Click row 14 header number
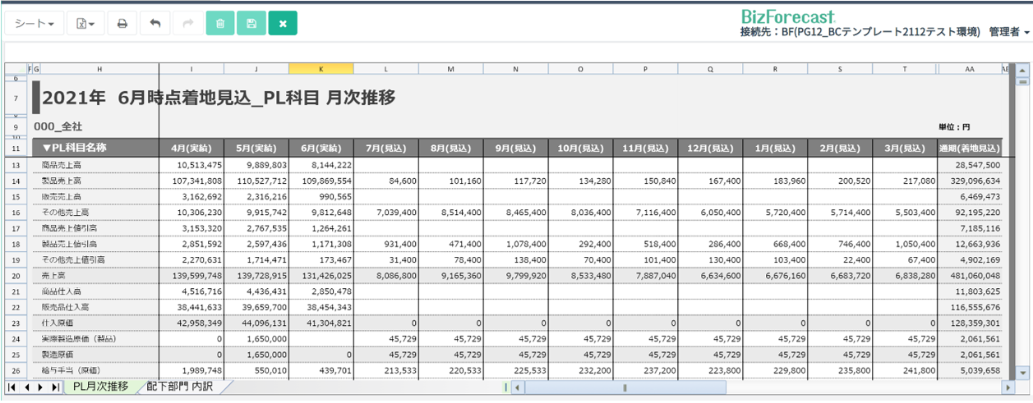The image size is (1033, 403). 16,181
